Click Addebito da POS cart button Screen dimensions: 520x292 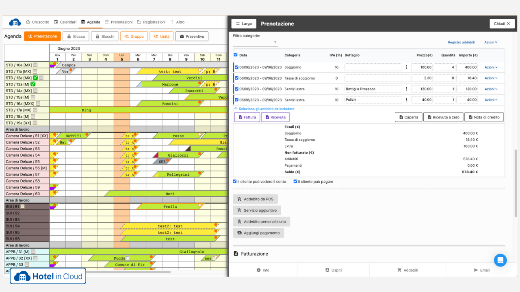[x=256, y=199]
